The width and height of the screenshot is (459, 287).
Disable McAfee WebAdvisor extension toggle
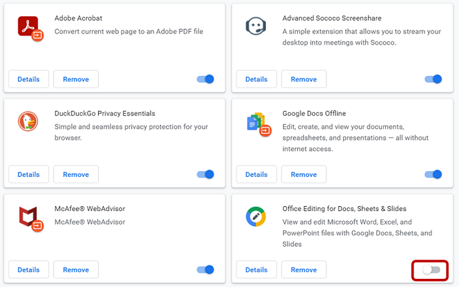pyautogui.click(x=205, y=270)
